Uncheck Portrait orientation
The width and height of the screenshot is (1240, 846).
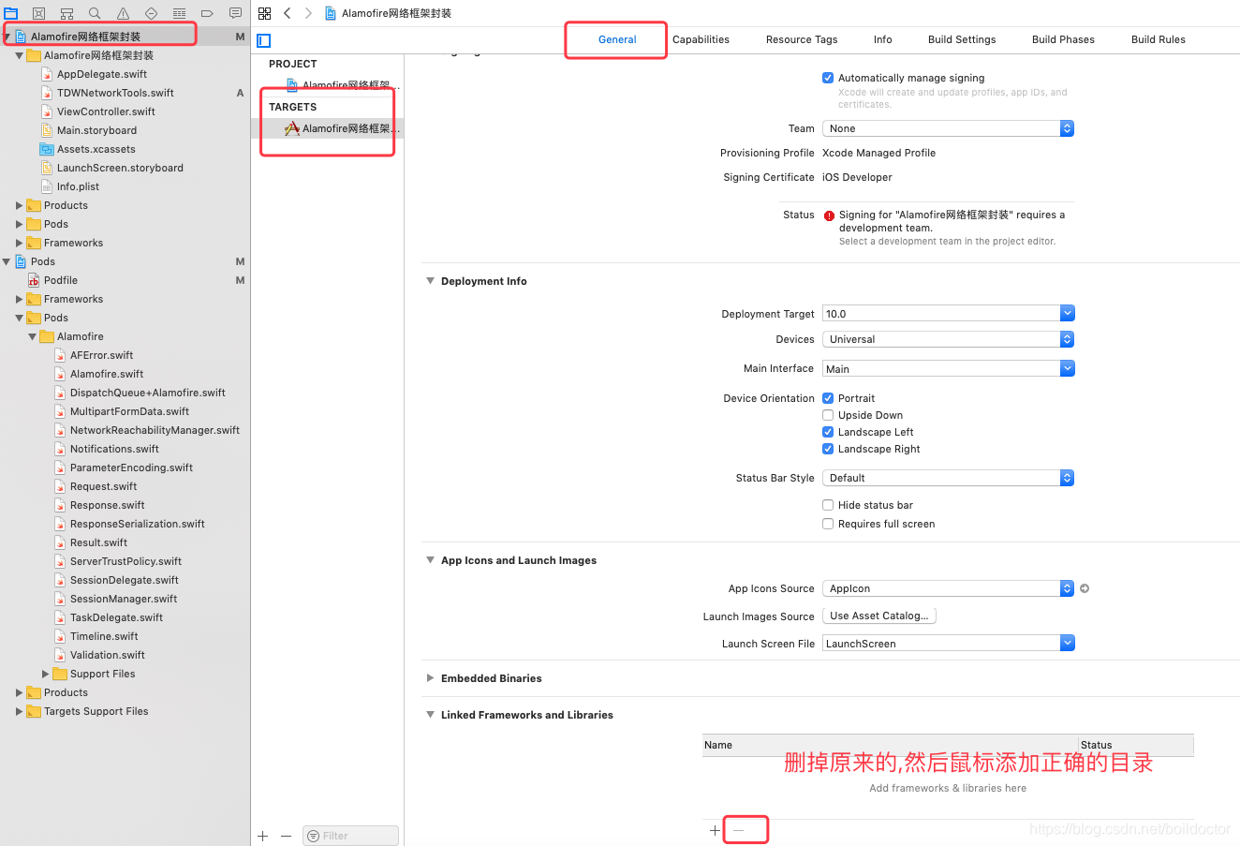828,398
